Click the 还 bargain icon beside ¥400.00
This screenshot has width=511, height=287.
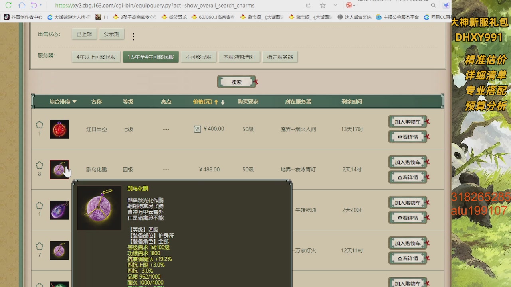[x=197, y=129]
